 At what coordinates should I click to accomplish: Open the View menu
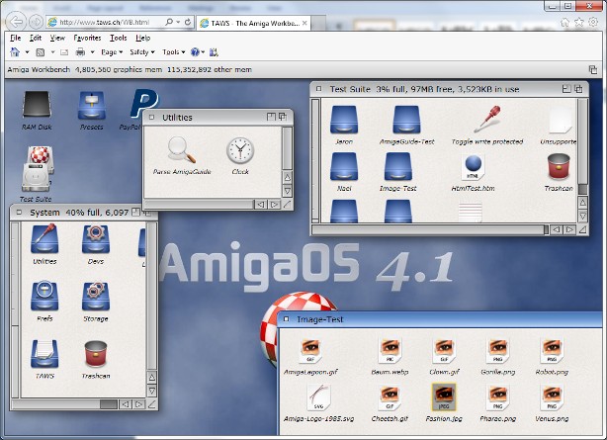pos(58,38)
